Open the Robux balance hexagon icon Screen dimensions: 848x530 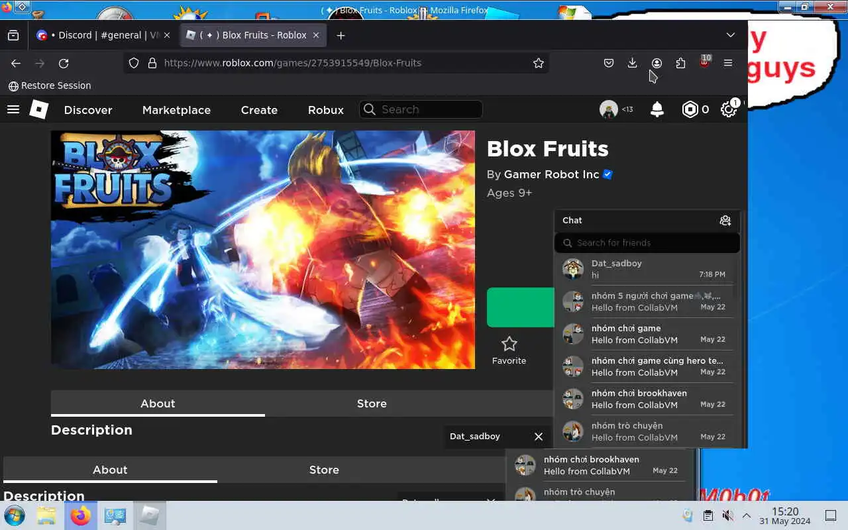tap(690, 109)
